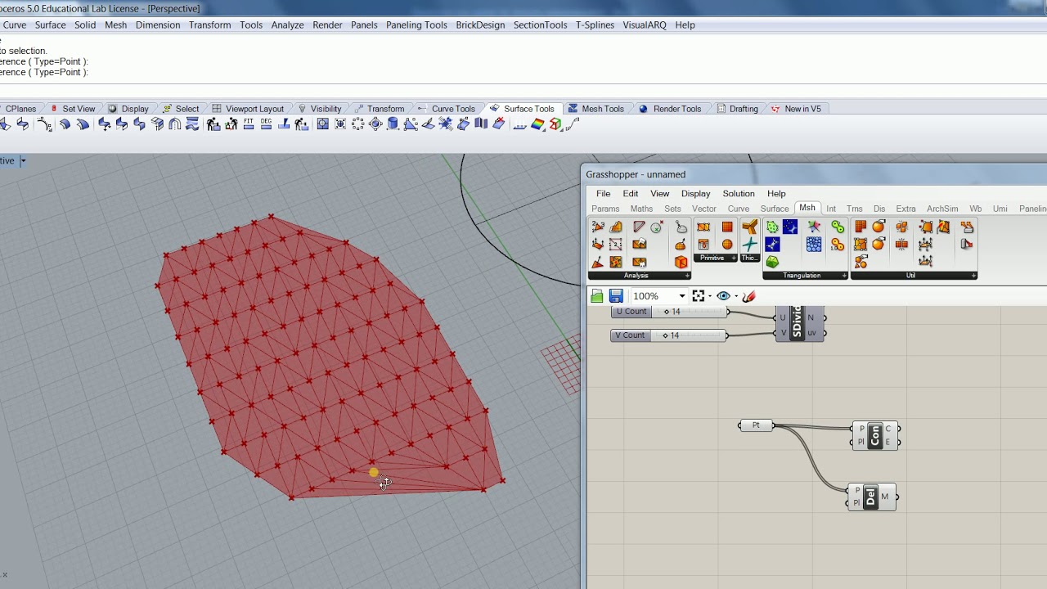The width and height of the screenshot is (1047, 589).
Task: Select the Con component on the canvas
Action: point(875,435)
